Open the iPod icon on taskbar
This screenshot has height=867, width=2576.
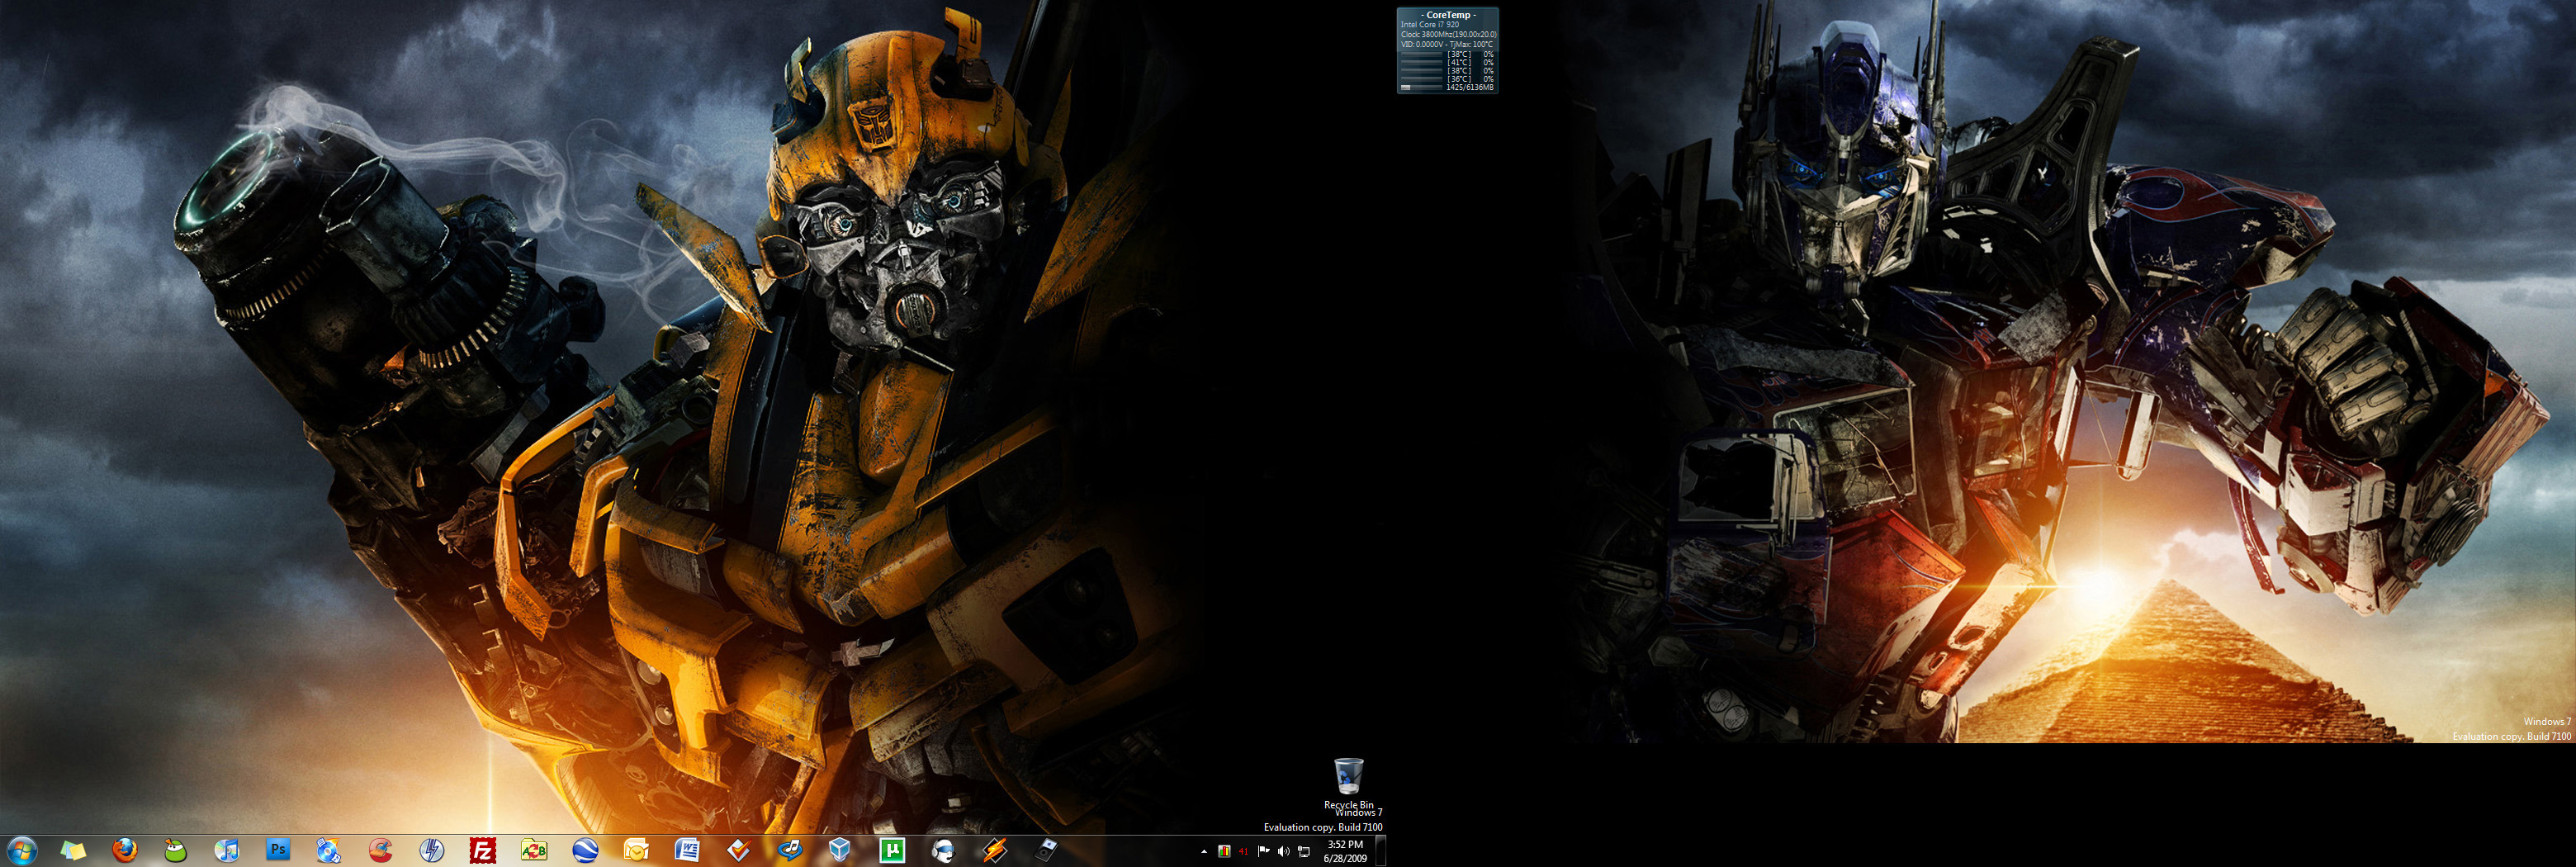tap(1046, 851)
